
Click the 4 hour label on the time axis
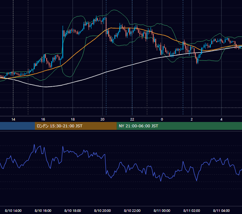(221, 119)
